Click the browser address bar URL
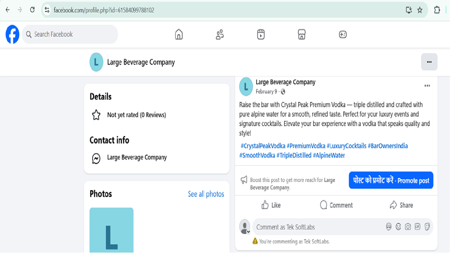Image resolution: width=452 pixels, height=254 pixels. [x=104, y=10]
